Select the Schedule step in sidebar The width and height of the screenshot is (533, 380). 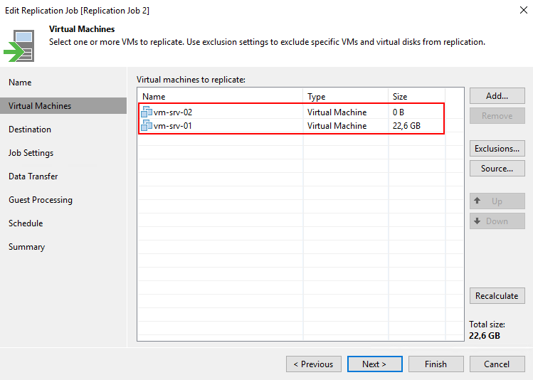click(x=26, y=223)
